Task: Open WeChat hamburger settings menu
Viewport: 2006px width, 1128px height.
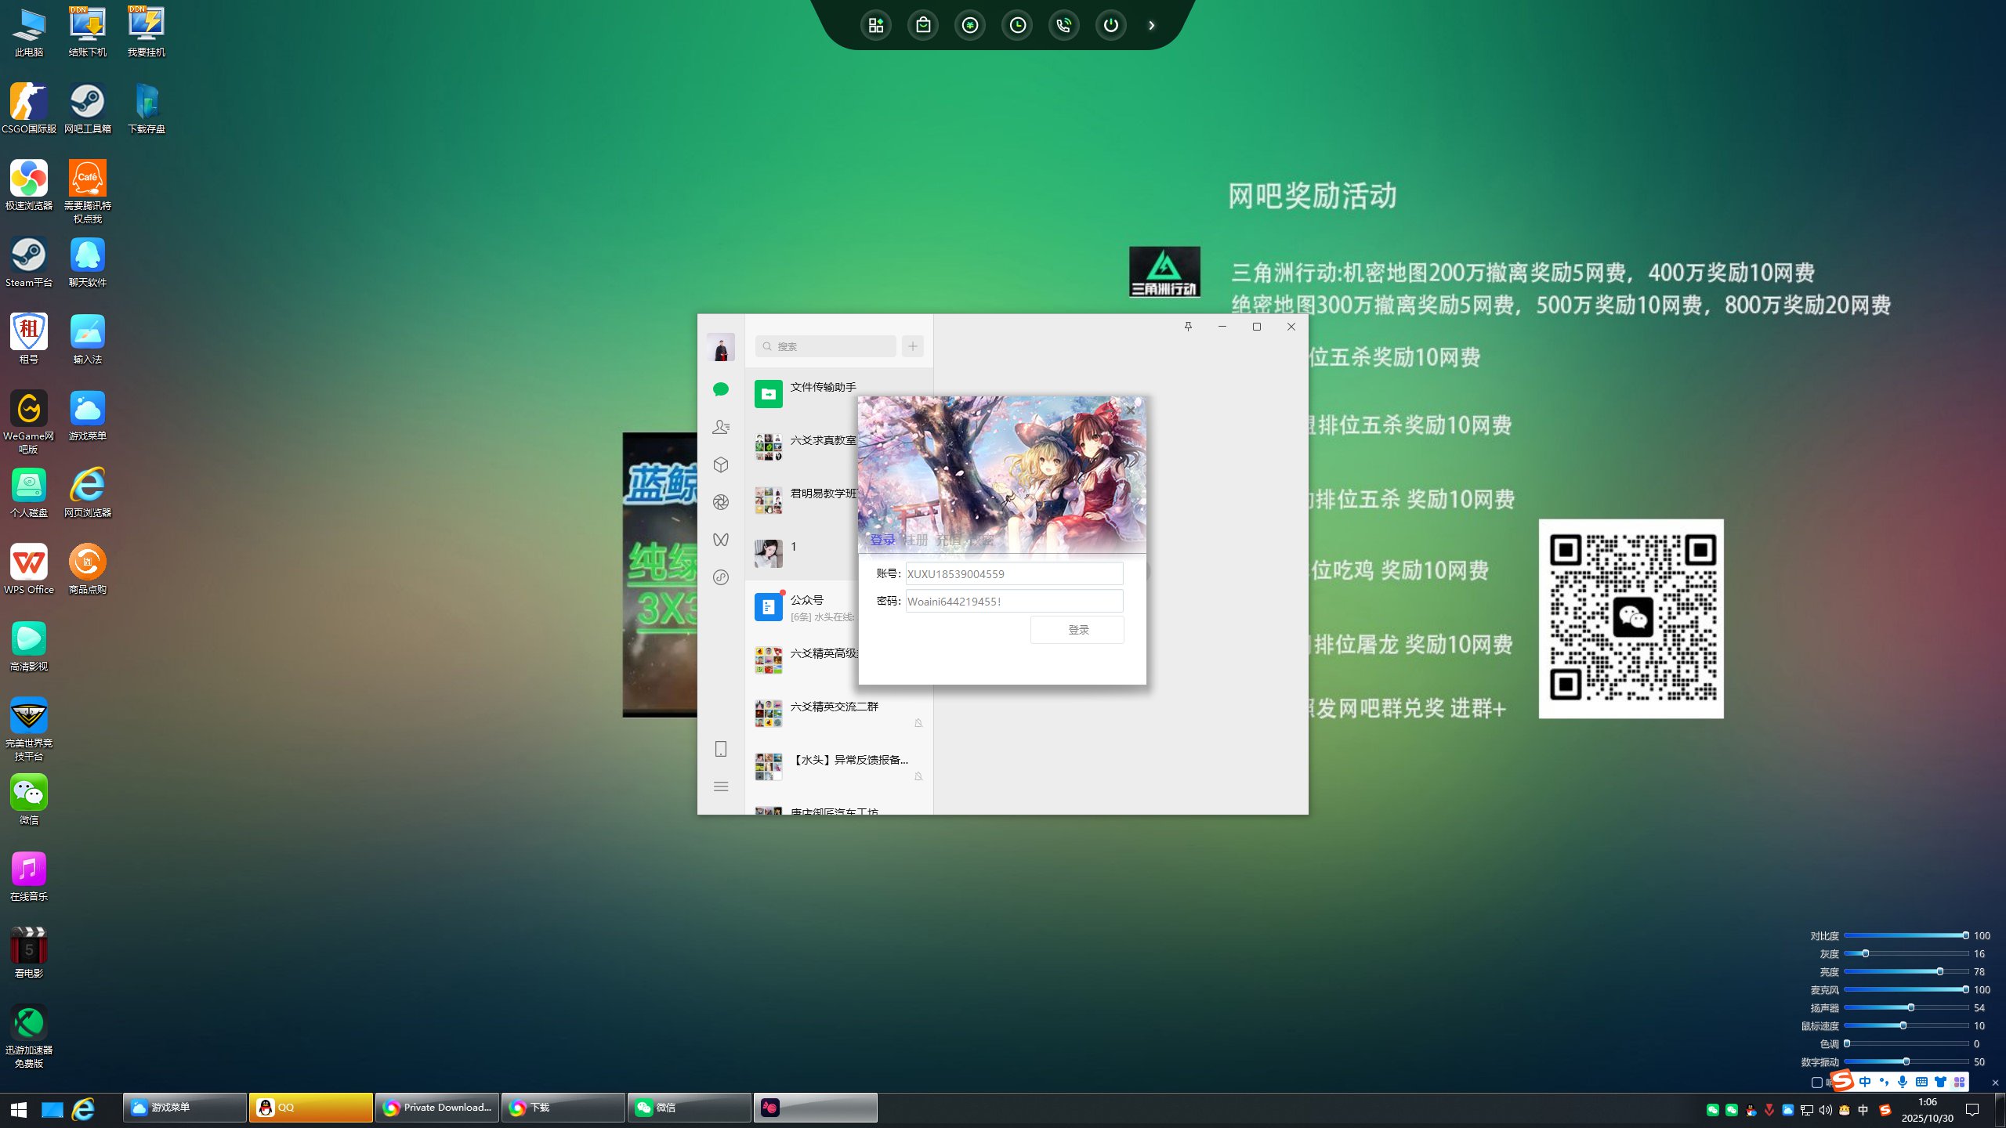Action: click(x=721, y=786)
